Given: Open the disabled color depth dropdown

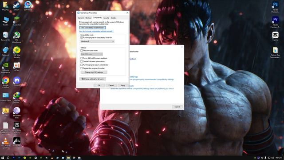Looking at the screenshot, I should [92, 54].
